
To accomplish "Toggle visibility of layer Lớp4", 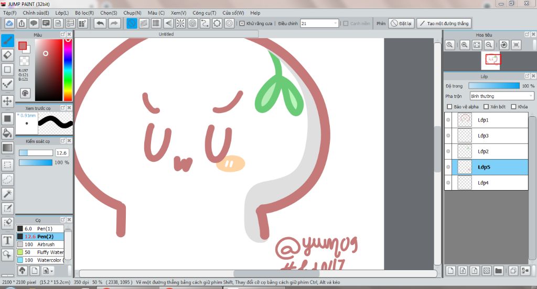I will pos(448,183).
